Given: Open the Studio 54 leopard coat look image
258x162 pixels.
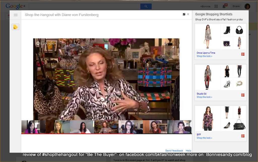Looking at the screenshot, I should (x=208, y=77).
